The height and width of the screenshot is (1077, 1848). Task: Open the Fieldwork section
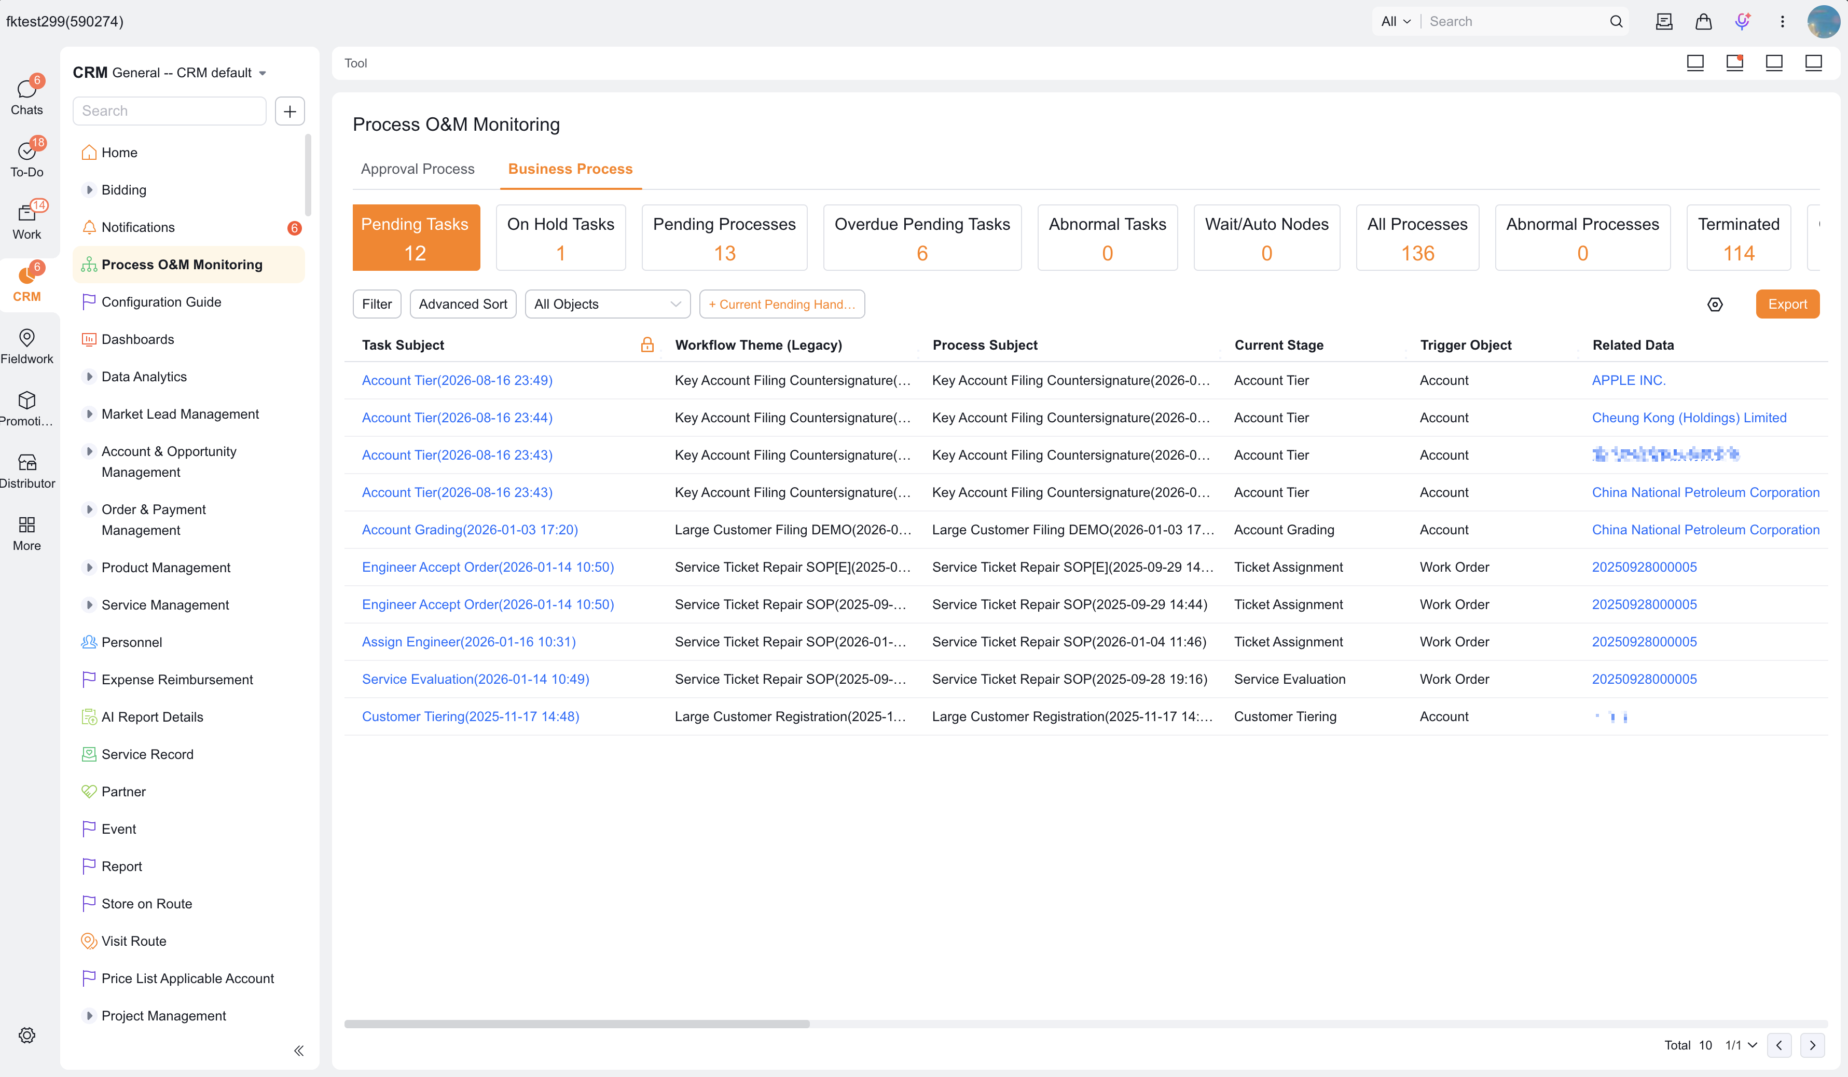[x=27, y=346]
